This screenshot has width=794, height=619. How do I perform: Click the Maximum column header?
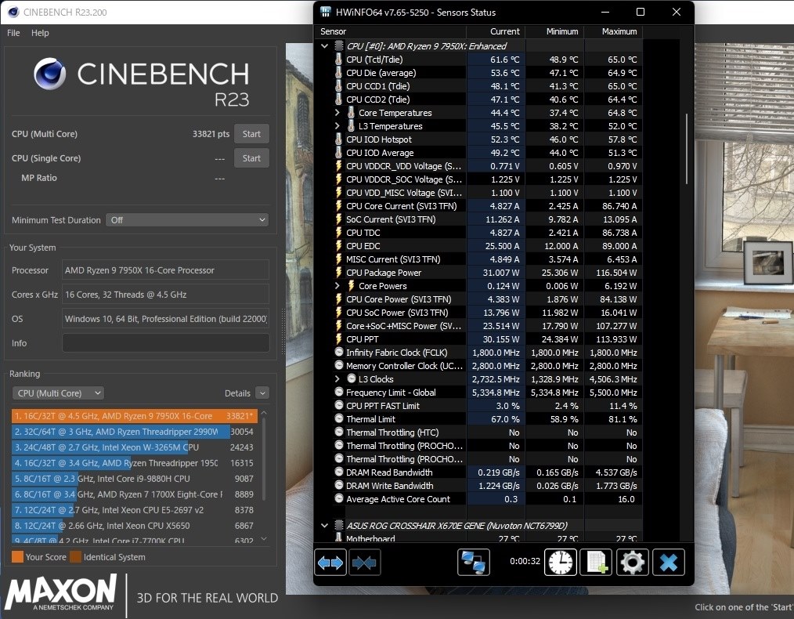[613, 31]
